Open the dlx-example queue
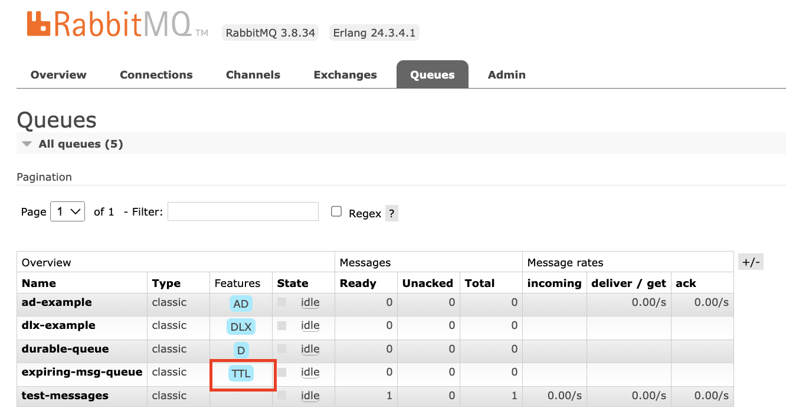 click(x=58, y=325)
